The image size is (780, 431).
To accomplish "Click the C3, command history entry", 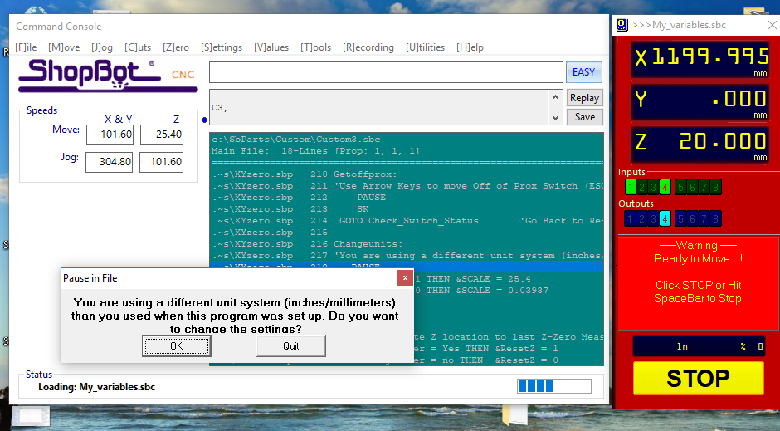I will (x=219, y=107).
